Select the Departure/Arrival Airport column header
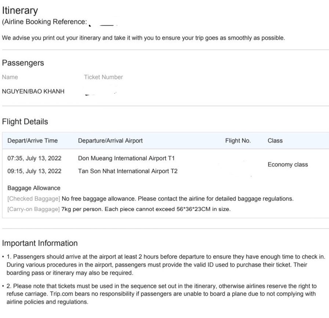This screenshot has width=329, height=318. [x=110, y=141]
